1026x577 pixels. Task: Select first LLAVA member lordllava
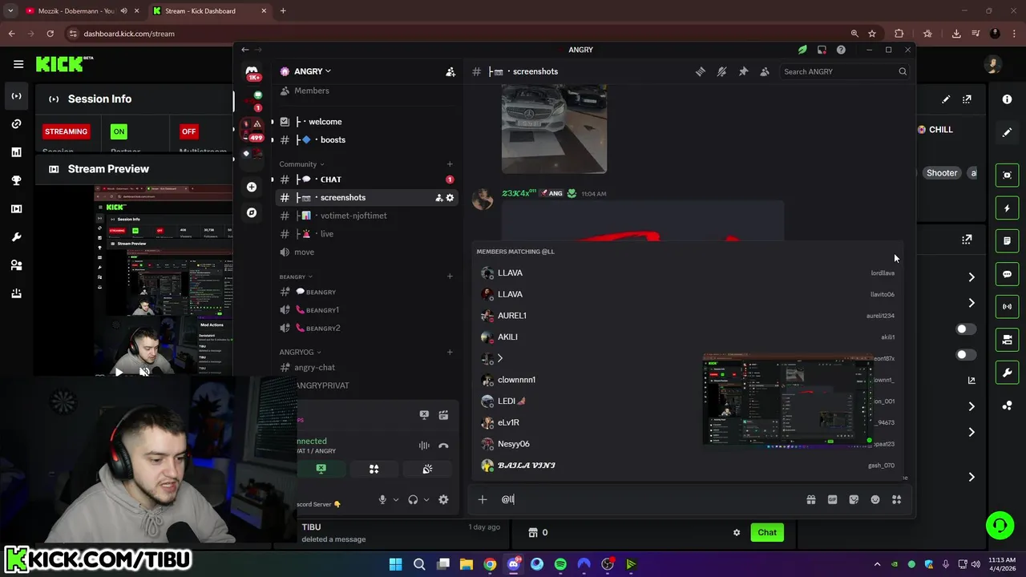coord(688,273)
